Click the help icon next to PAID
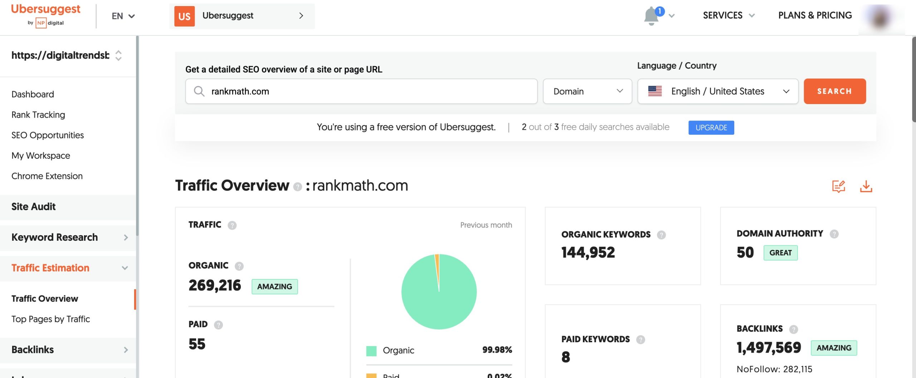The height and width of the screenshot is (378, 916). point(218,325)
